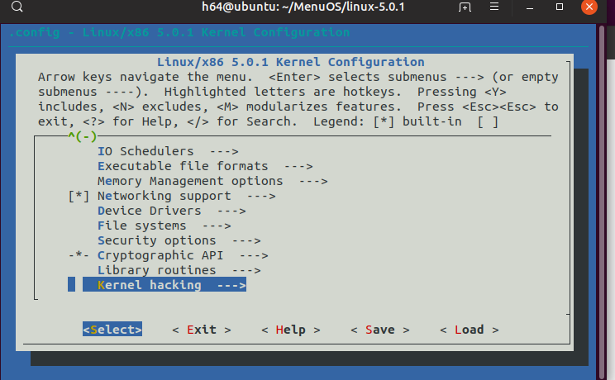The height and width of the screenshot is (380, 615).
Task: Click the ---> arrow after Device Drivers
Action: point(231,211)
